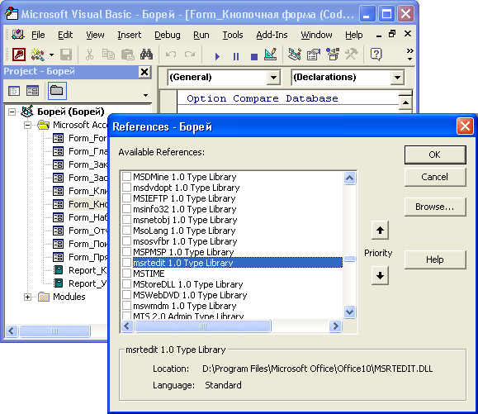
Task: Click the Visual Basic Help question icon
Action: (x=376, y=55)
